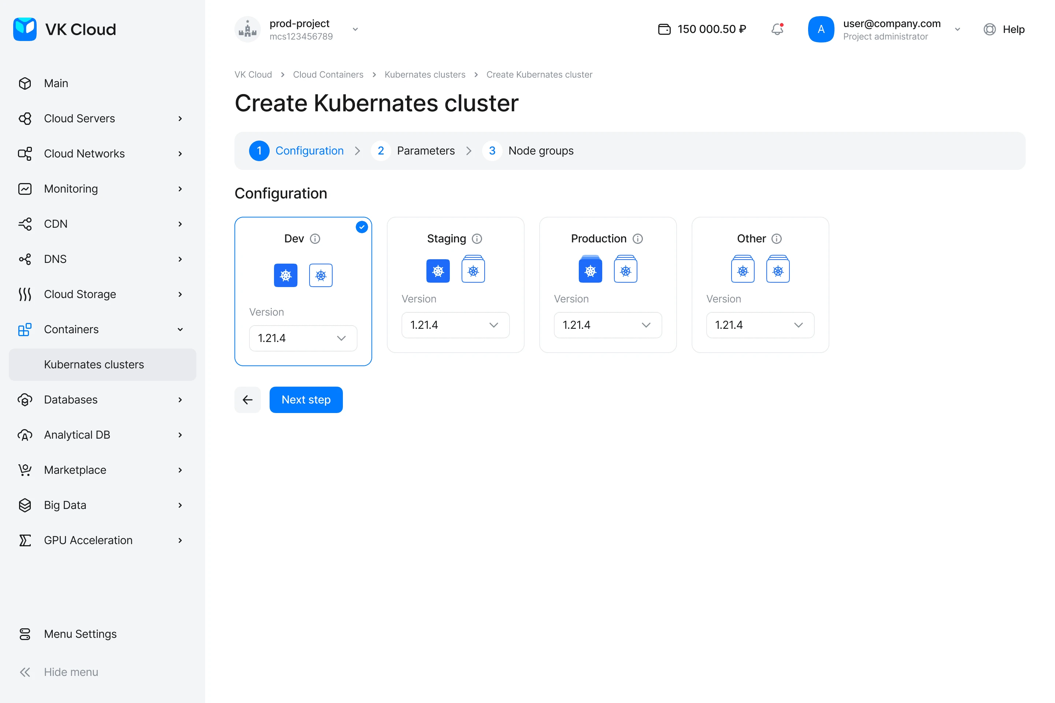This screenshot has height=703, width=1055.
Task: Click the prod-project castle avatar icon
Action: point(248,29)
